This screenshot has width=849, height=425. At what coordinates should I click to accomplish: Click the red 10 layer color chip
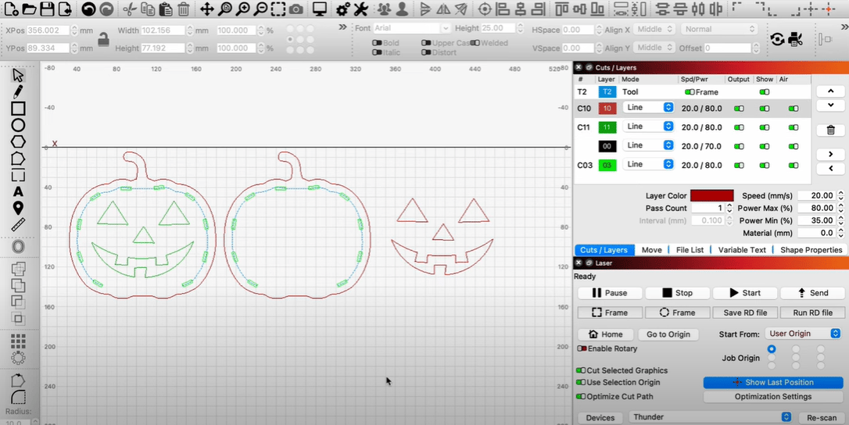pos(607,109)
